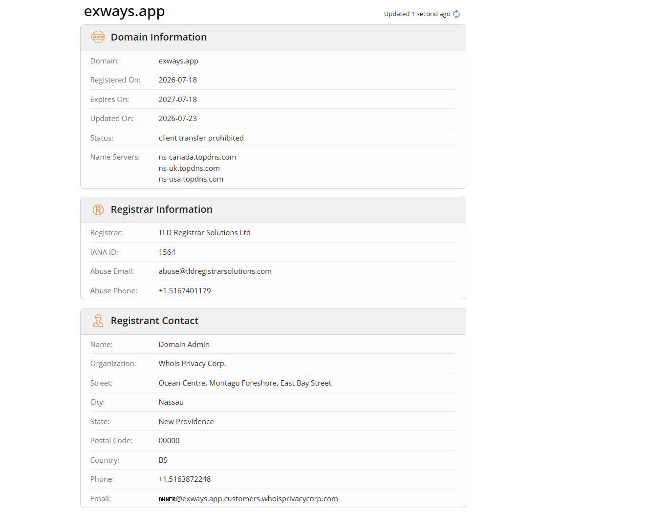Click the registered date 2026-07-18
Viewport: 648px width, 512px height.
(178, 80)
